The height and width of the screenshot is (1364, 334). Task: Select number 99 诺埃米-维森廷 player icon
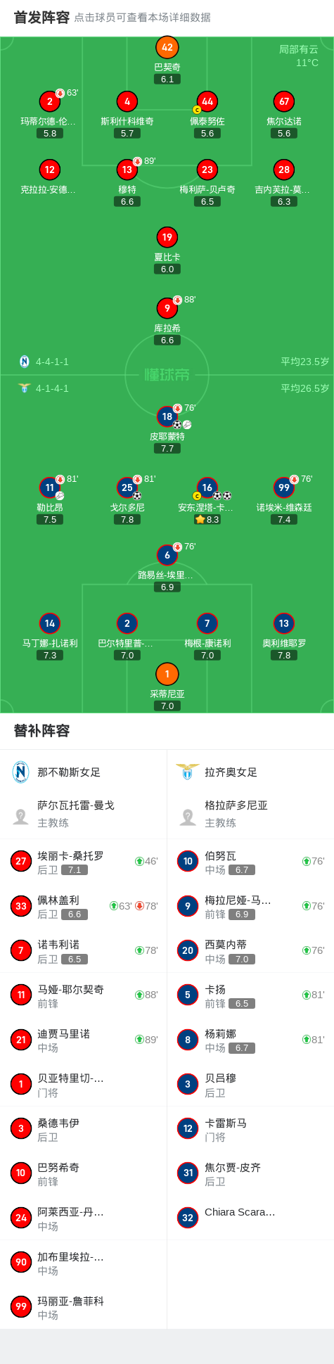tap(284, 487)
